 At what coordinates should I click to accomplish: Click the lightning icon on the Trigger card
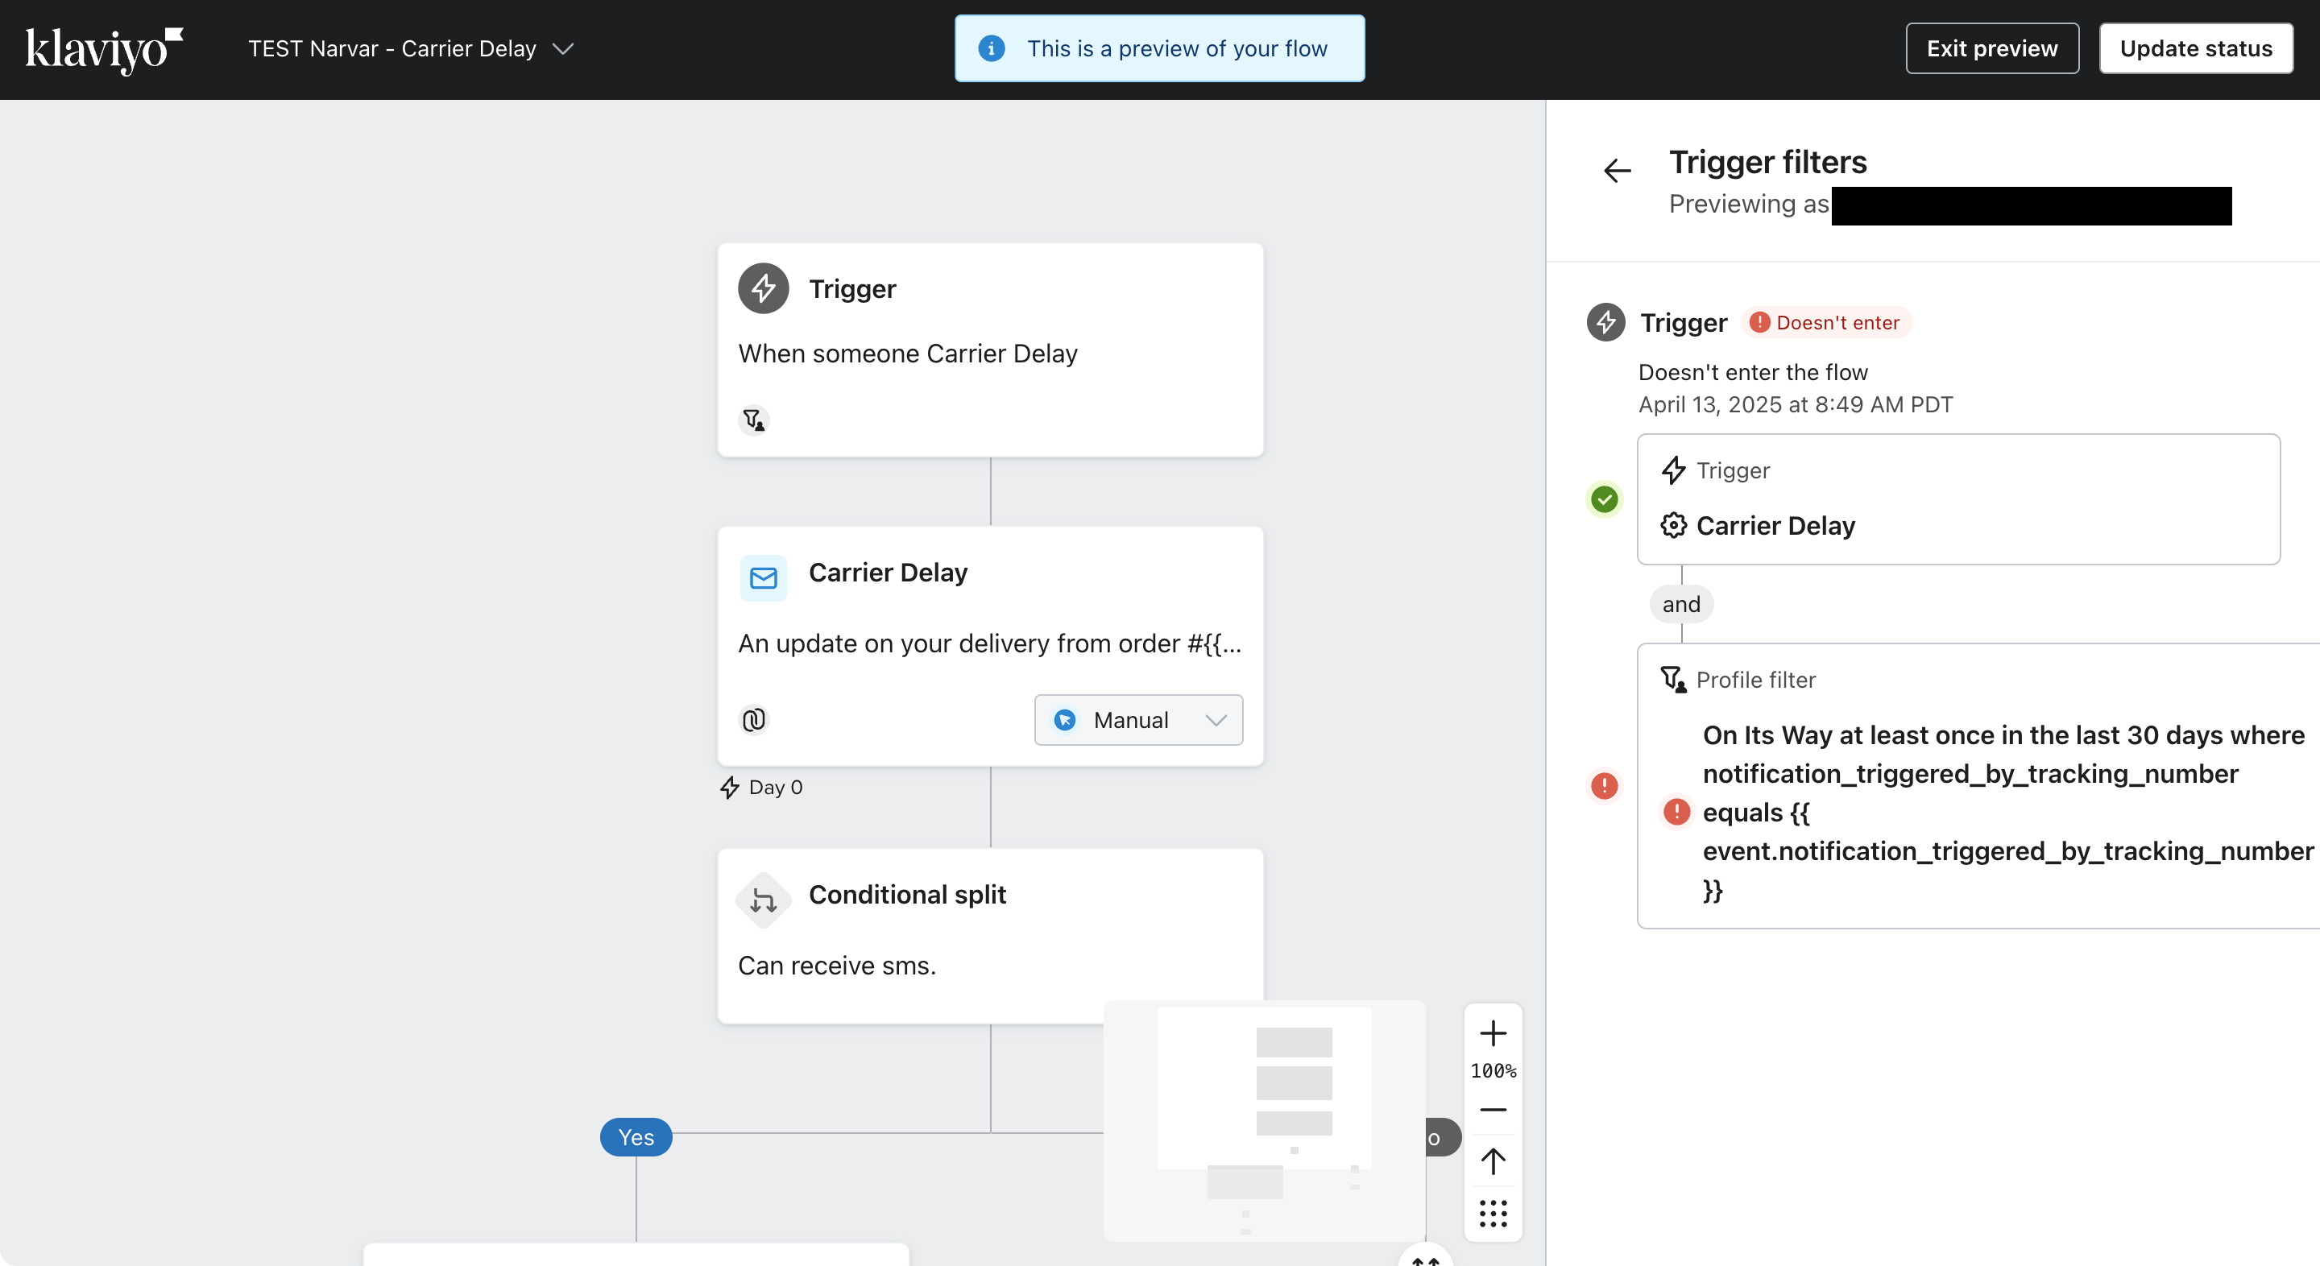tap(764, 288)
